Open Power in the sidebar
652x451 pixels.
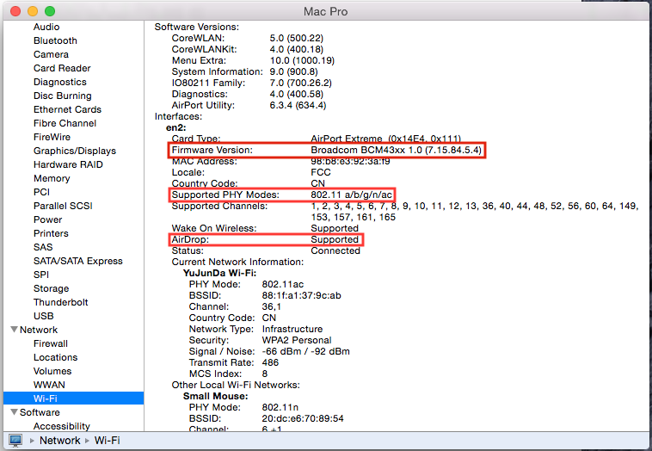coord(48,219)
